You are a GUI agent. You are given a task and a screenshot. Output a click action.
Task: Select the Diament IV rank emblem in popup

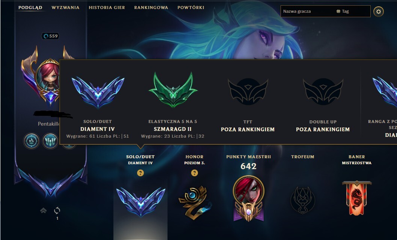pyautogui.click(x=98, y=92)
